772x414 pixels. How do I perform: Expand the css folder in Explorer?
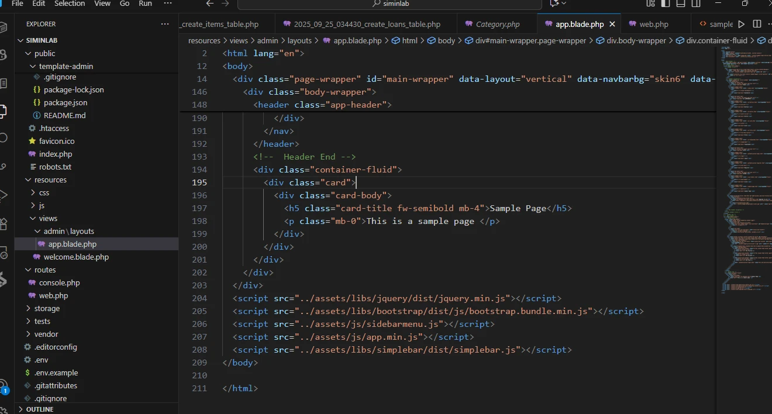[44, 192]
